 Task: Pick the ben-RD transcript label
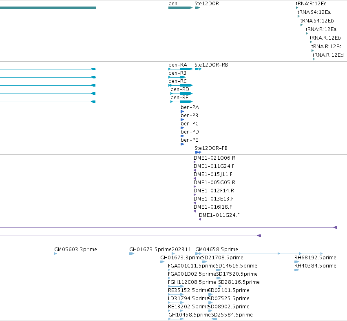[180, 89]
